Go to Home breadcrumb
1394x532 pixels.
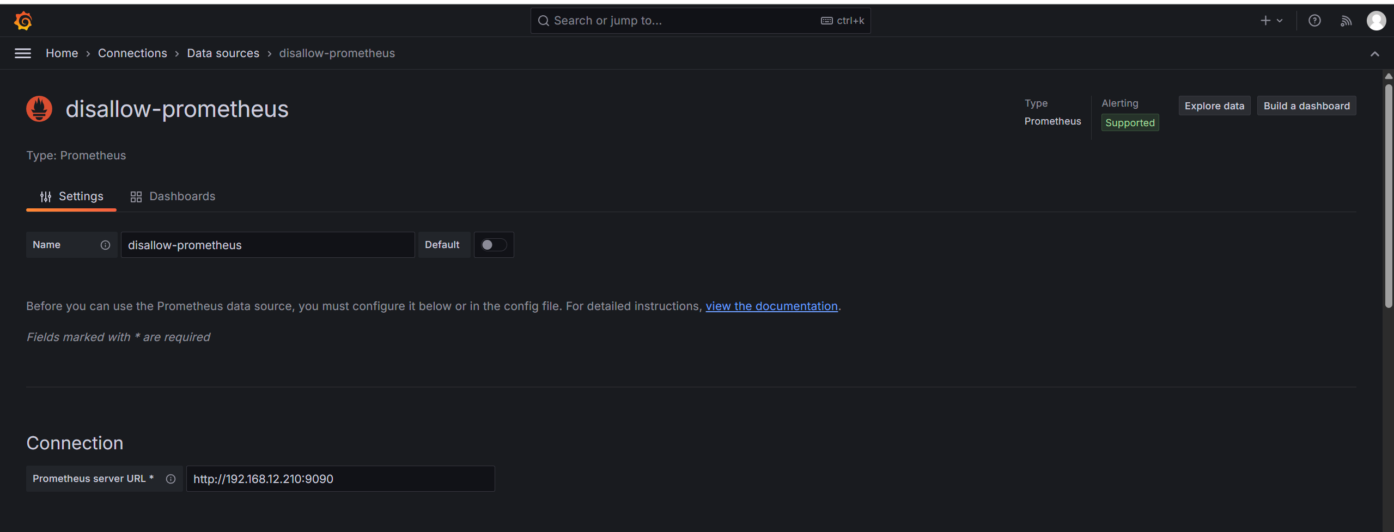point(62,53)
